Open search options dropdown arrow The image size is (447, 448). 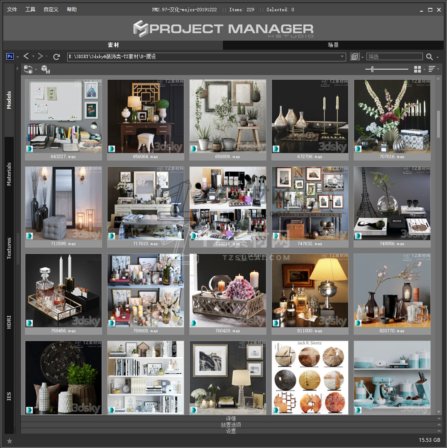[x=437, y=57]
